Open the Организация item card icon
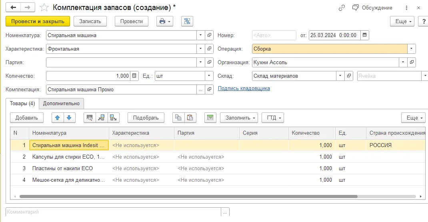 (x=412, y=62)
